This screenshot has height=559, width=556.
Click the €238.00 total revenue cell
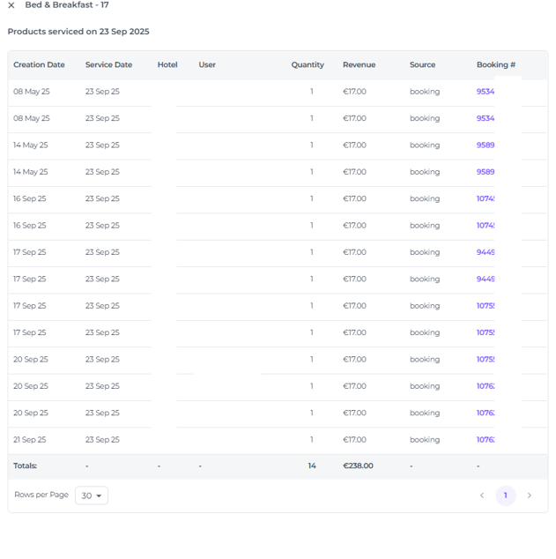358,466
